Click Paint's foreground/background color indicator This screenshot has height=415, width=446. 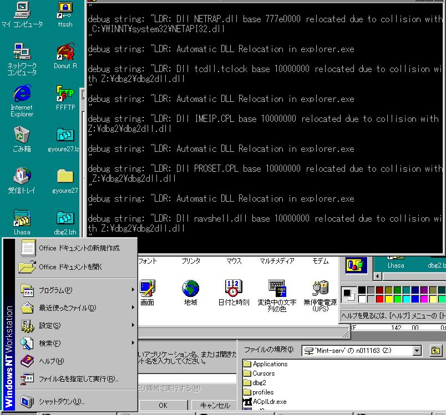[349, 295]
